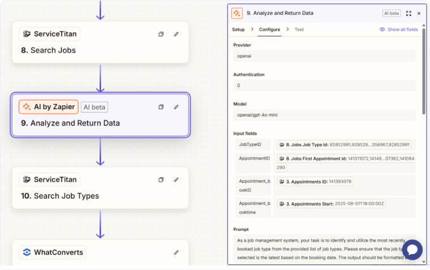Edit step 10 Search Job Types with pencil

pos(177,180)
